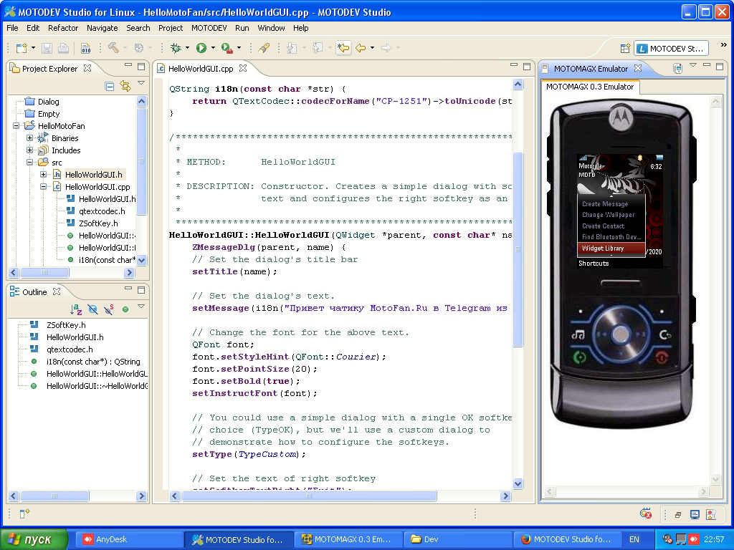Viewport: 734px width, 550px height.
Task: Click the green call key on the phone
Action: [x=579, y=357]
